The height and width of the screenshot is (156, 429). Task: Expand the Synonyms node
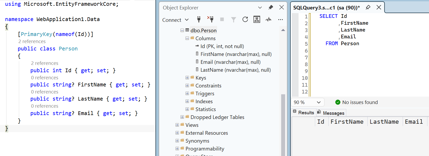point(177,141)
